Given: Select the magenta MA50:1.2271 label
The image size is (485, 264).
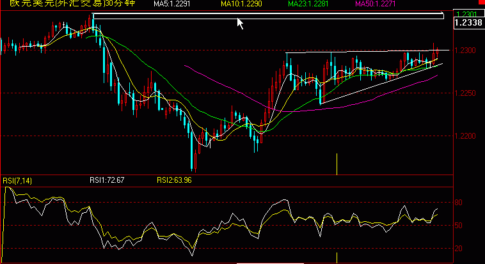Looking at the screenshot, I should (375, 4).
